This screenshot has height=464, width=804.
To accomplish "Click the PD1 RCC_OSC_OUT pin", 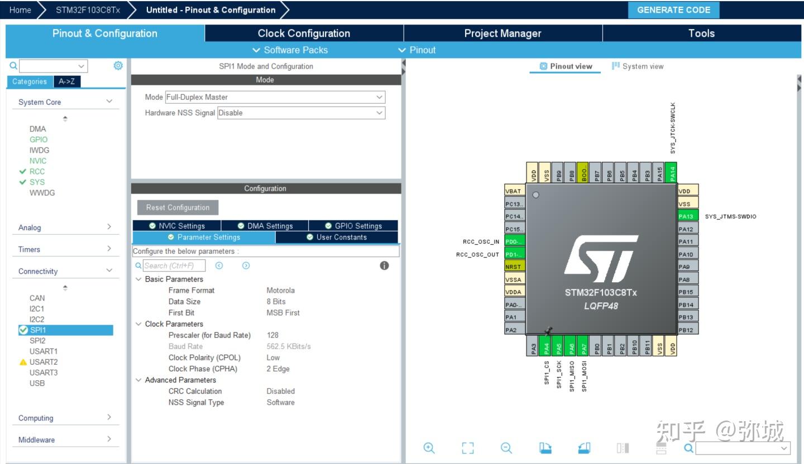I will (x=515, y=254).
